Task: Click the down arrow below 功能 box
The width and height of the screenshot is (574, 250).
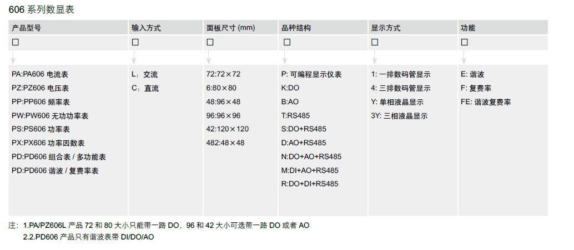Action: coord(462,57)
